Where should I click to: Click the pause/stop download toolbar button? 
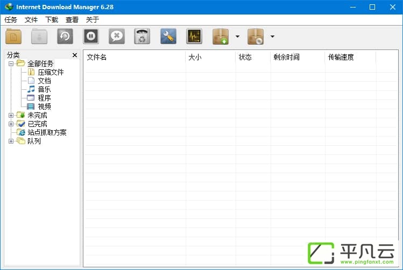(91, 37)
